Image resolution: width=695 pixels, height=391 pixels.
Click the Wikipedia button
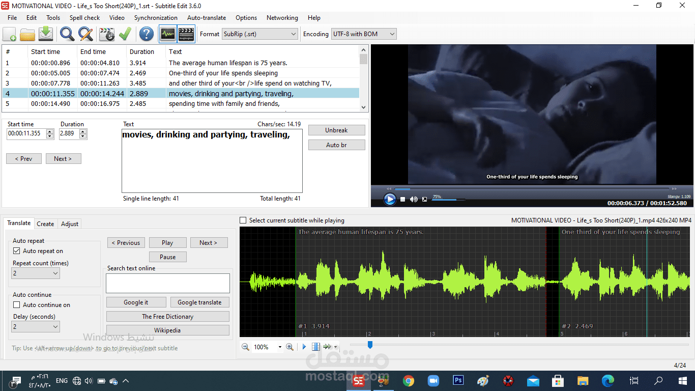(168, 330)
